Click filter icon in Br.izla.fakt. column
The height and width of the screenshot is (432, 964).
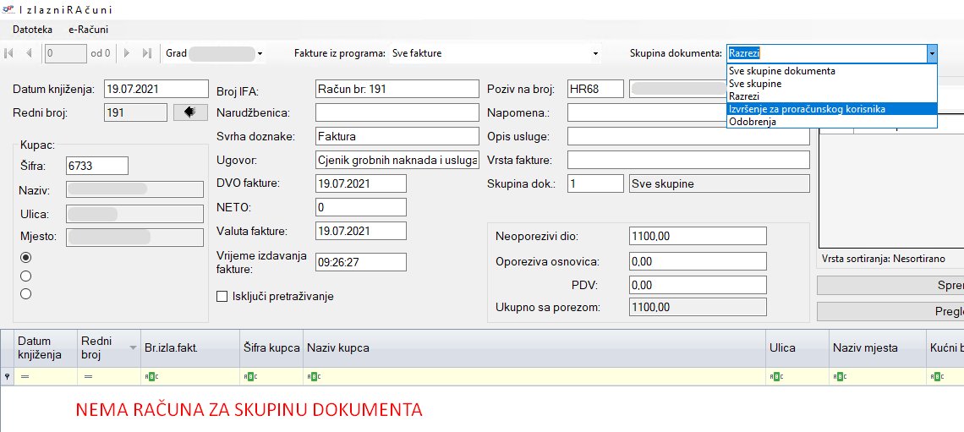click(x=149, y=376)
